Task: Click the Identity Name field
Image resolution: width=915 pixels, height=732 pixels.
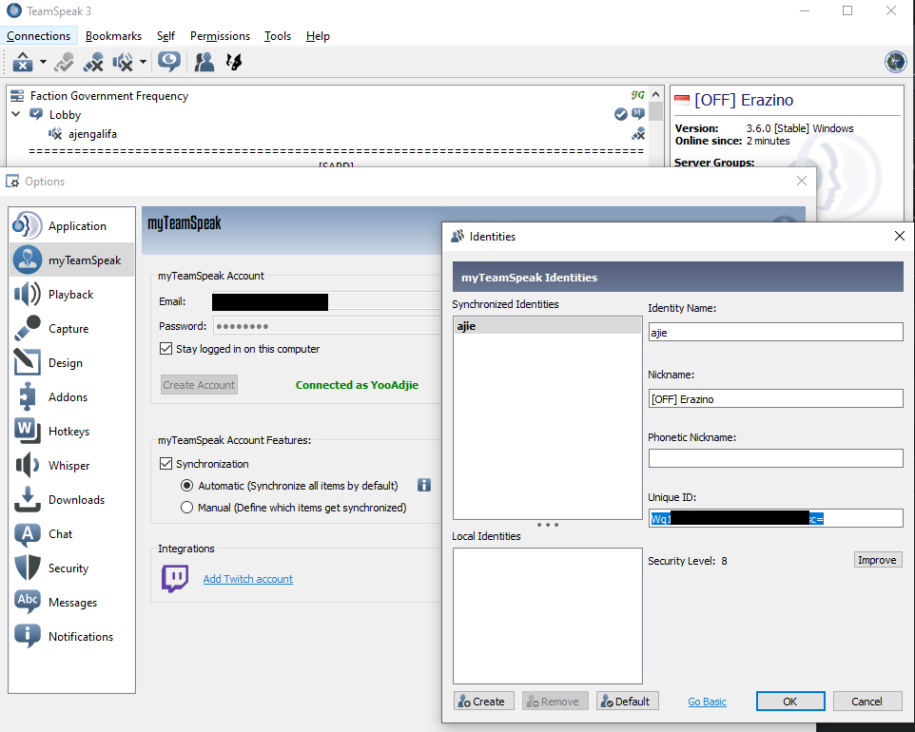Action: click(775, 333)
